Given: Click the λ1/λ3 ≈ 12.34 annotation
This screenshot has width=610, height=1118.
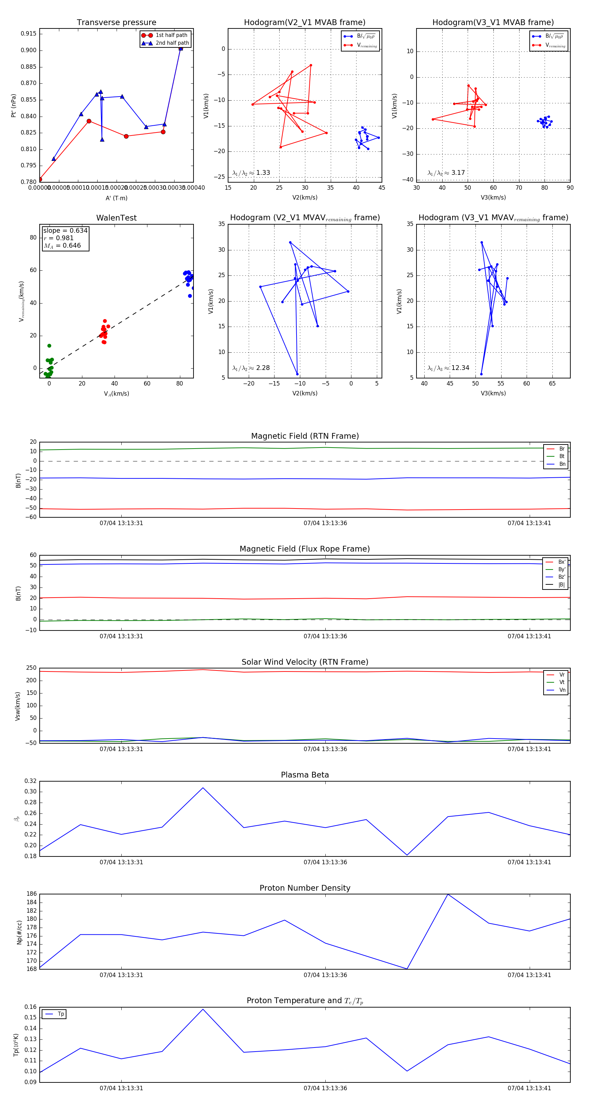Looking at the screenshot, I should click(x=448, y=368).
